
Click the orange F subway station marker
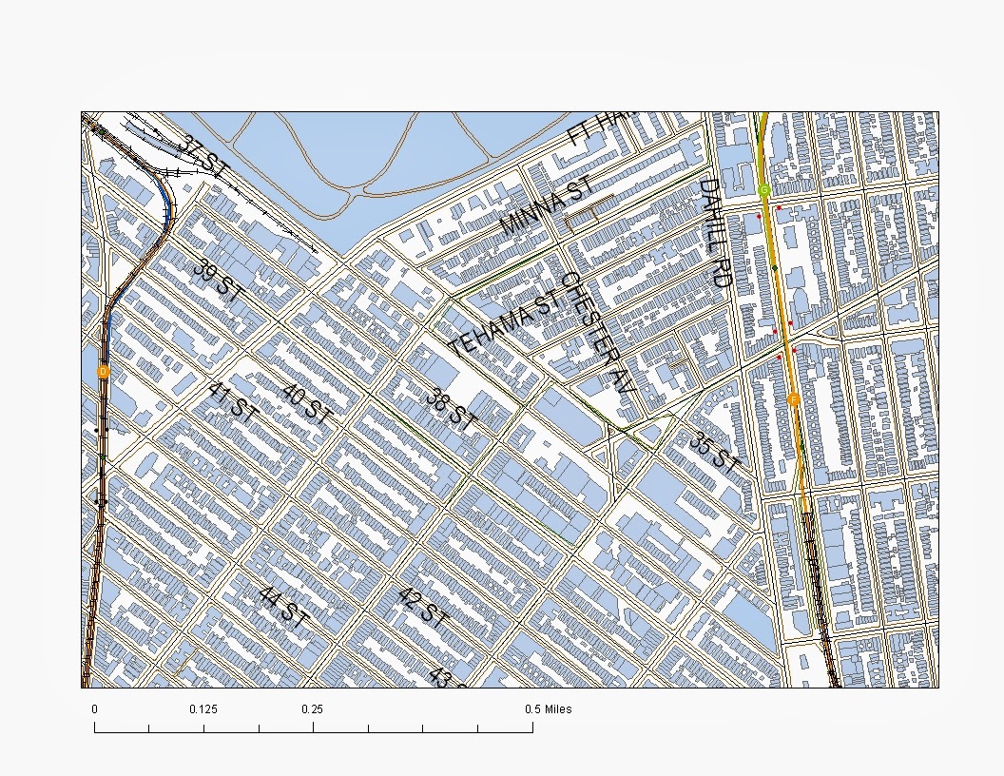click(x=794, y=398)
